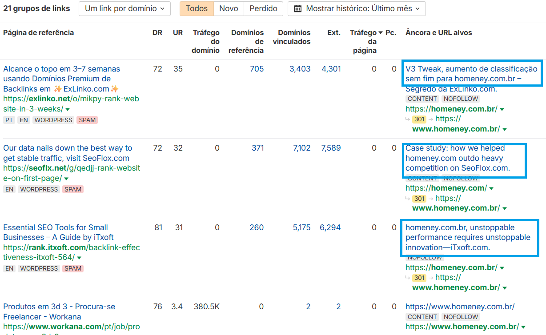
Task: Expand the seoflx.net URL dropdown arrow
Action: tap(66, 179)
